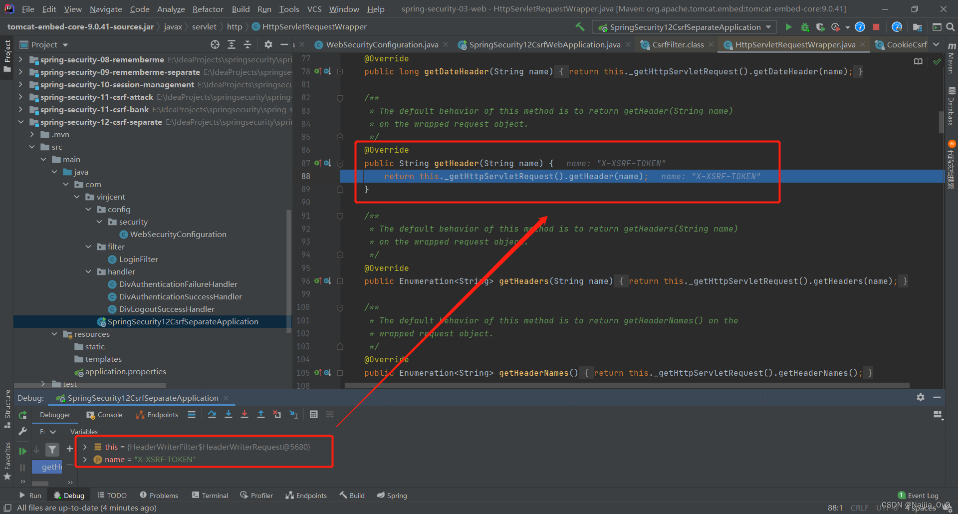Open the run configuration dropdown

click(684, 27)
